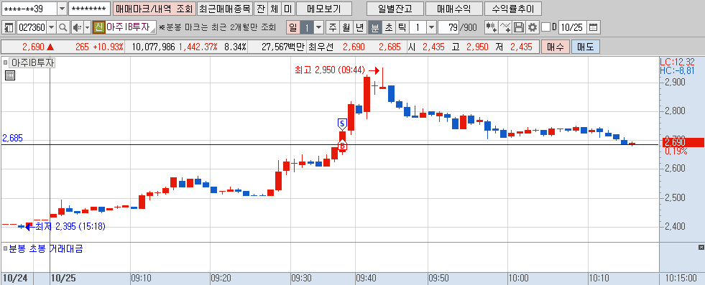This screenshot has width=705, height=285.
Task: Toggle the D checkbox next to the date
Action: click(545, 27)
